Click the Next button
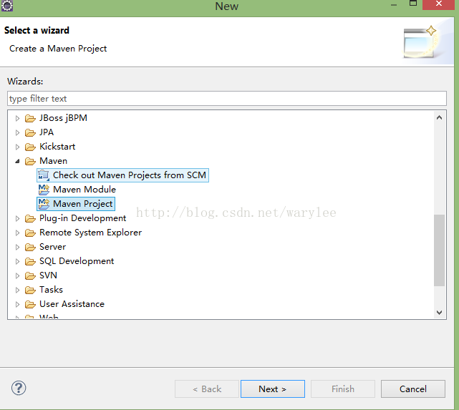The image size is (459, 410). point(273,389)
